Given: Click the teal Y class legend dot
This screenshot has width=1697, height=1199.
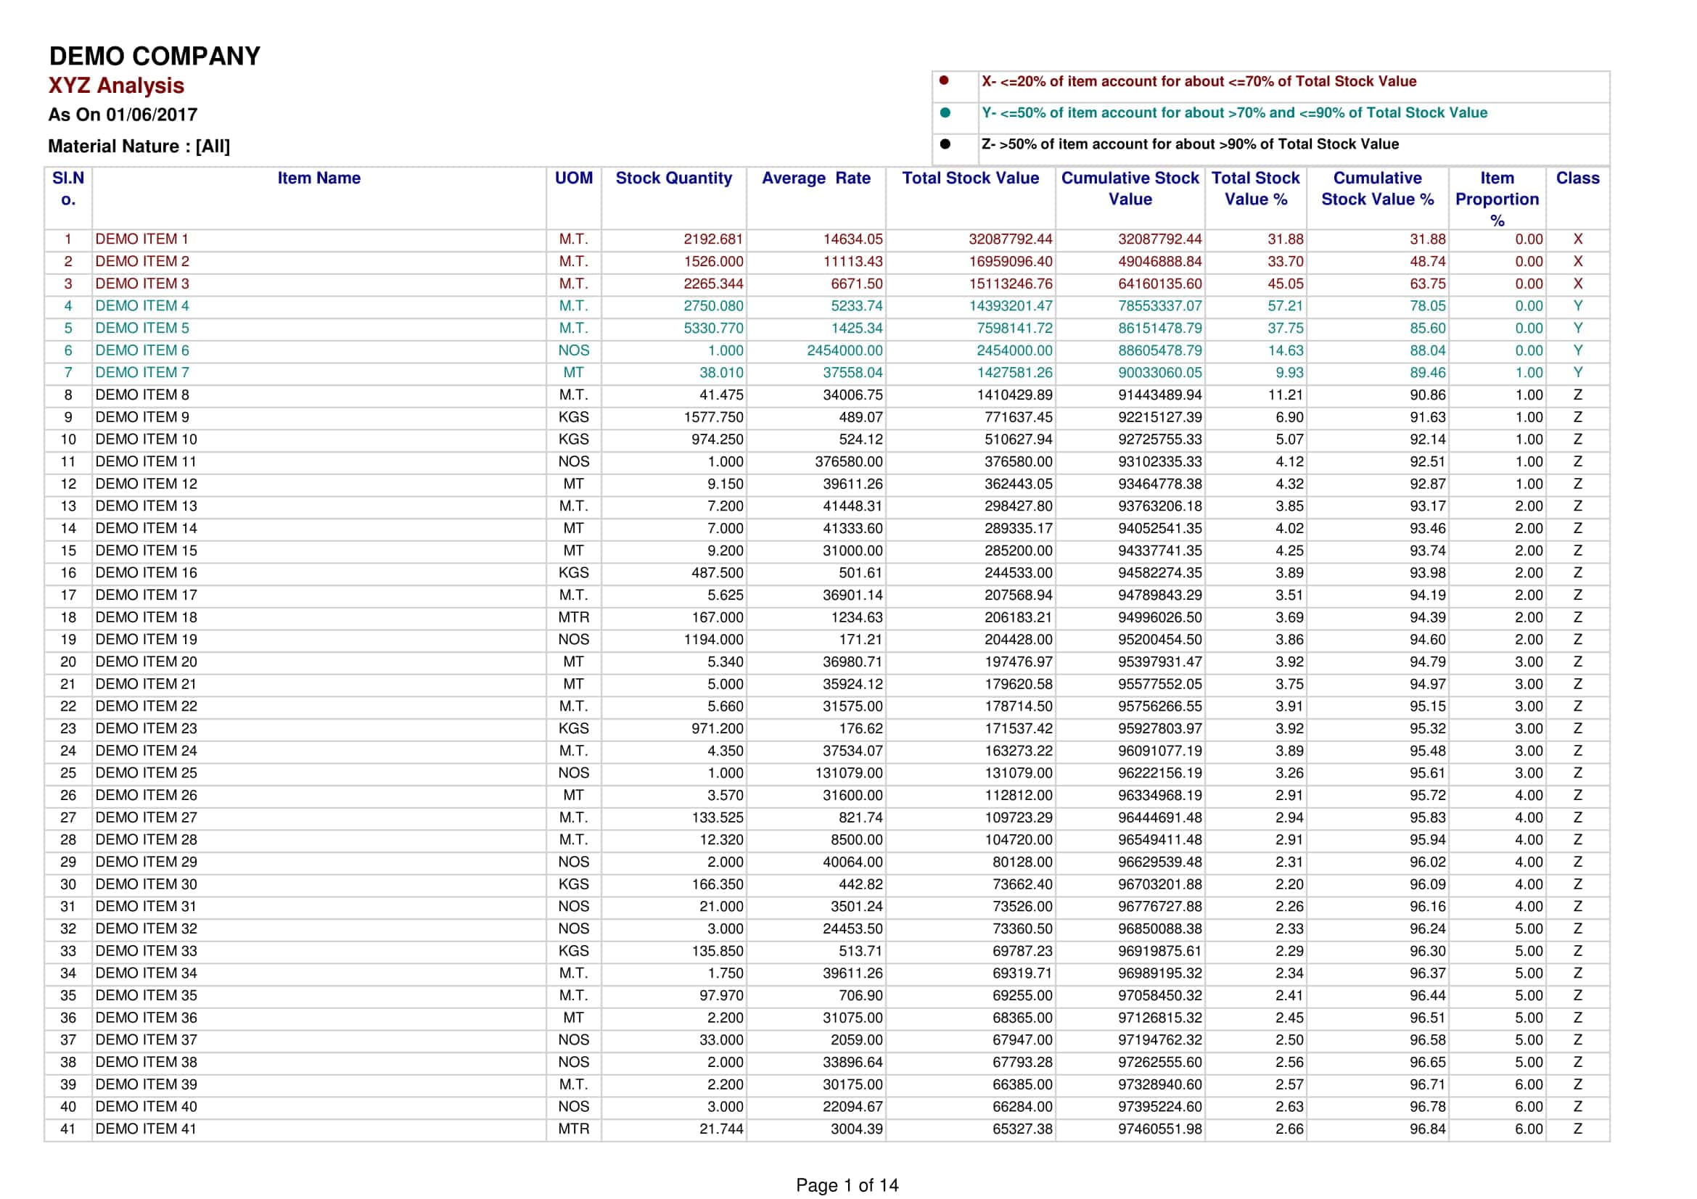Looking at the screenshot, I should tap(945, 113).
